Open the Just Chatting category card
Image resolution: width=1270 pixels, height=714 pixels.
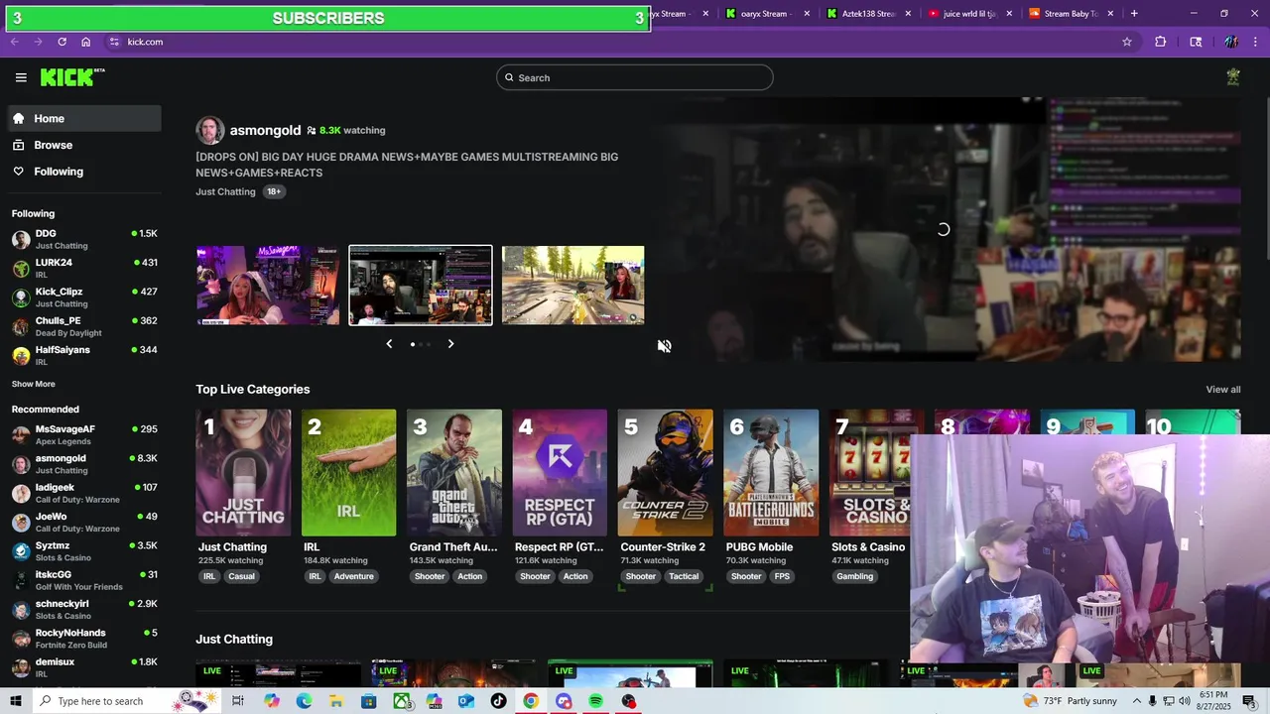[243, 473]
